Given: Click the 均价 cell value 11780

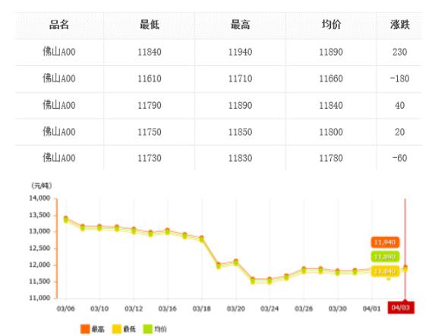Looking at the screenshot, I should point(331,158).
